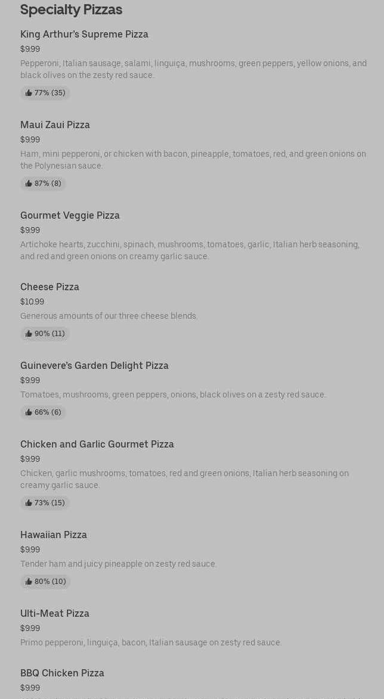Open the Hawaiian Pizza item
384x699 pixels.
(54, 535)
